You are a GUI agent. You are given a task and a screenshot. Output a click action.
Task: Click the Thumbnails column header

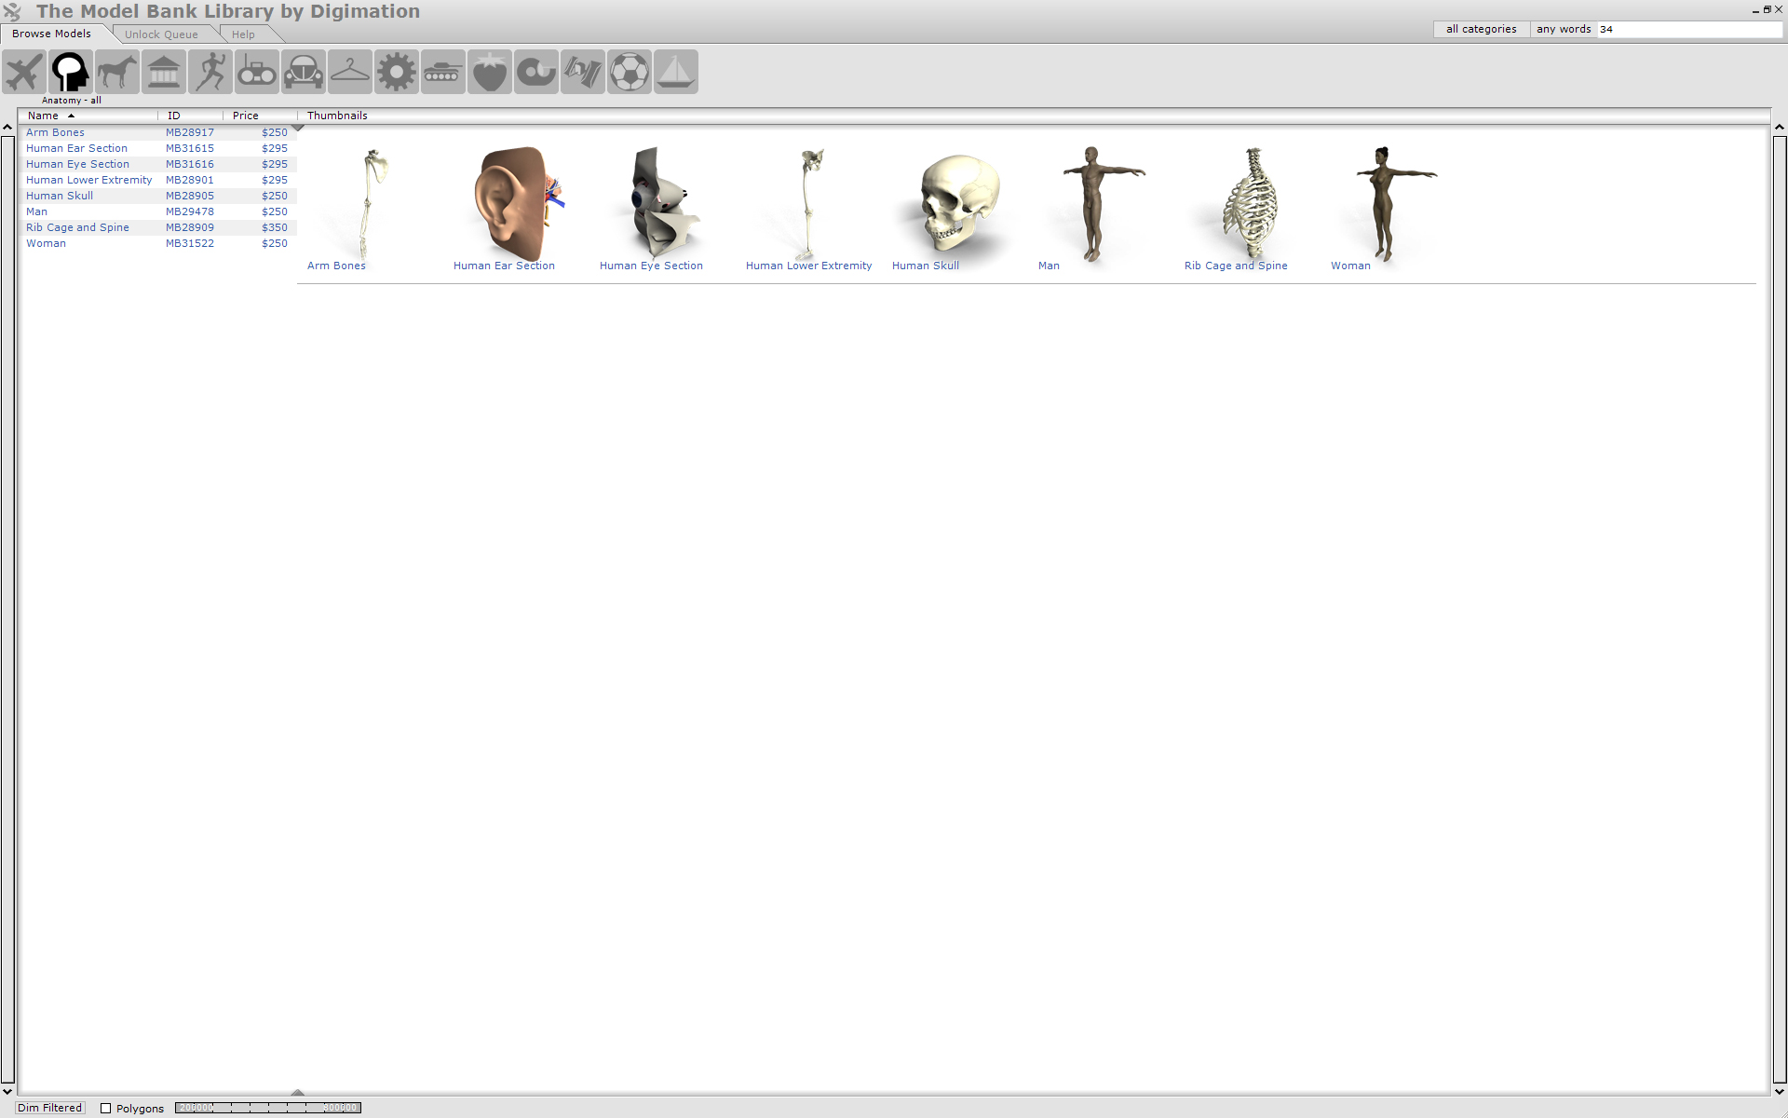tap(337, 116)
